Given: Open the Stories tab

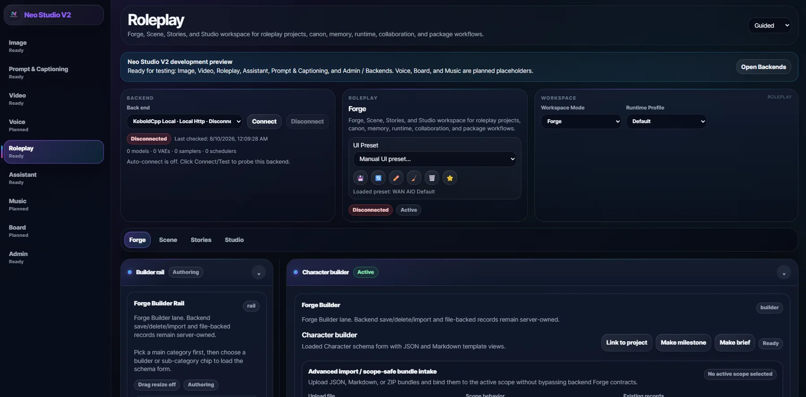Looking at the screenshot, I should [201, 240].
